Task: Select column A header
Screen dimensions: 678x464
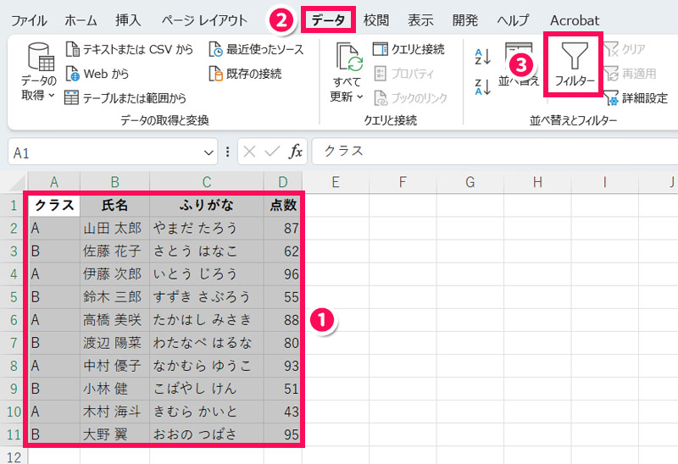Action: pyautogui.click(x=54, y=182)
